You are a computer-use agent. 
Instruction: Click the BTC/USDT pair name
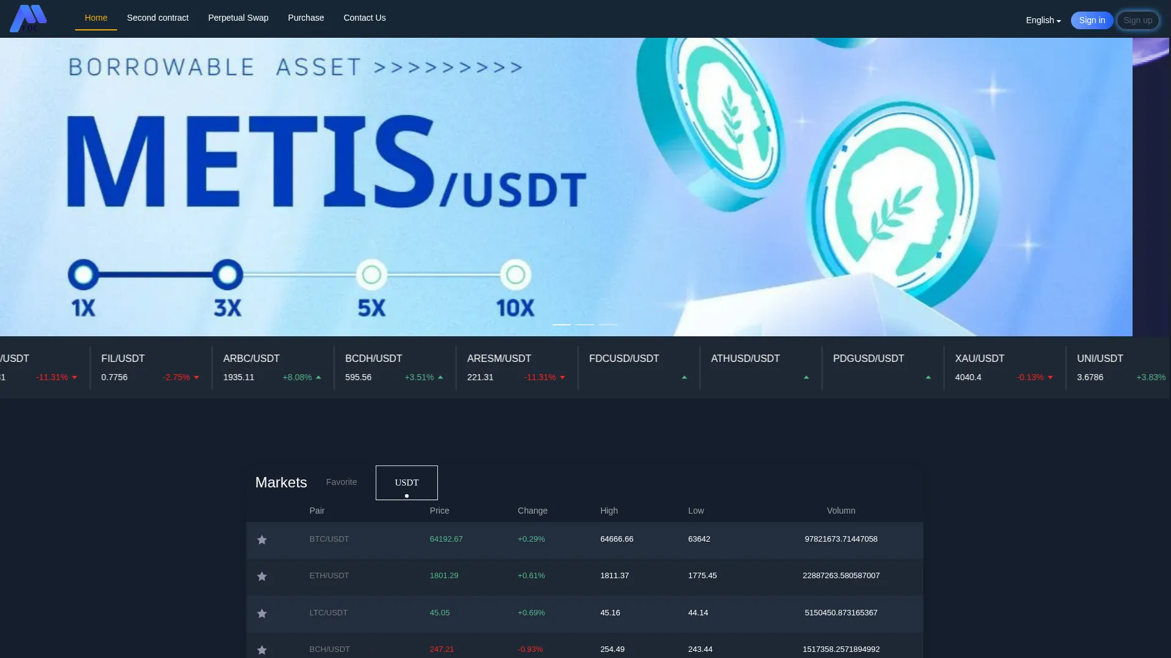click(x=329, y=539)
